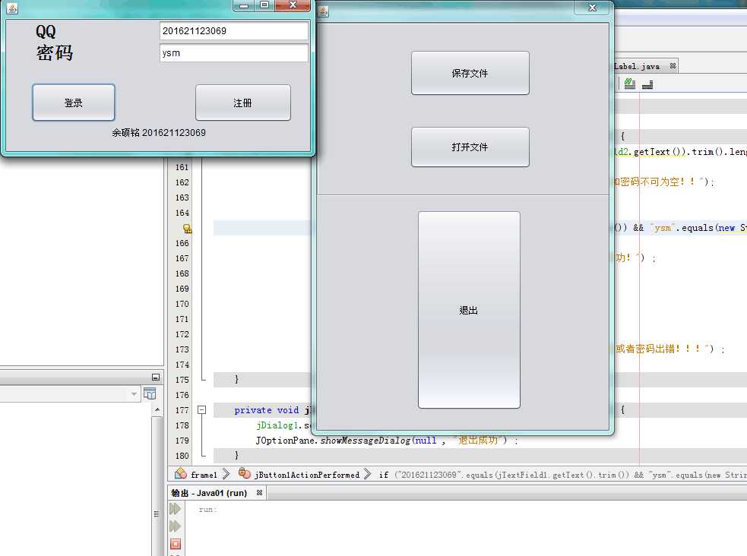The height and width of the screenshot is (556, 747).
Task: Collapse the code fold at line 177
Action: point(202,409)
